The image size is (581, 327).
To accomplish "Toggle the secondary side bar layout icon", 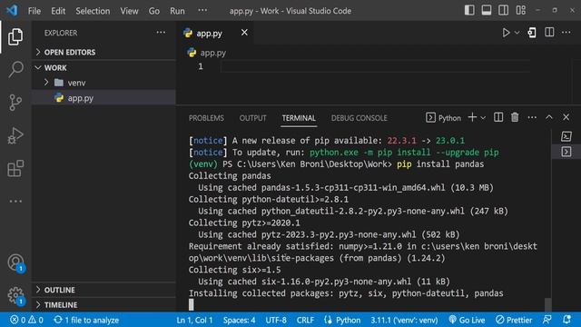I will coord(503,10).
